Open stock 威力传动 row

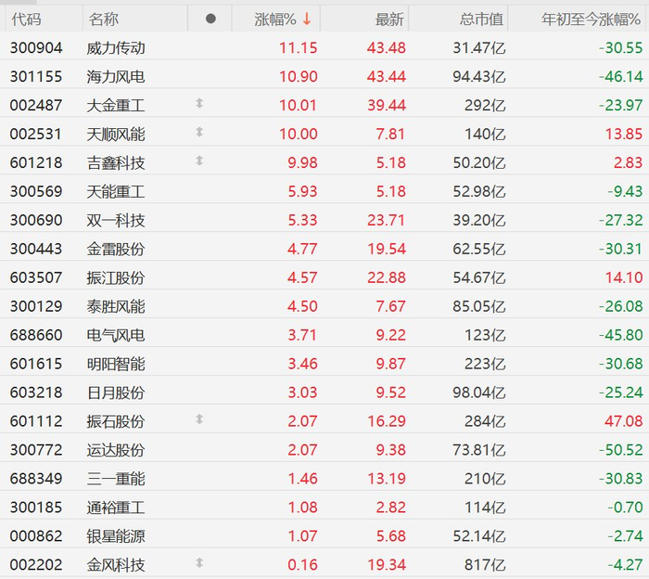tap(324, 47)
